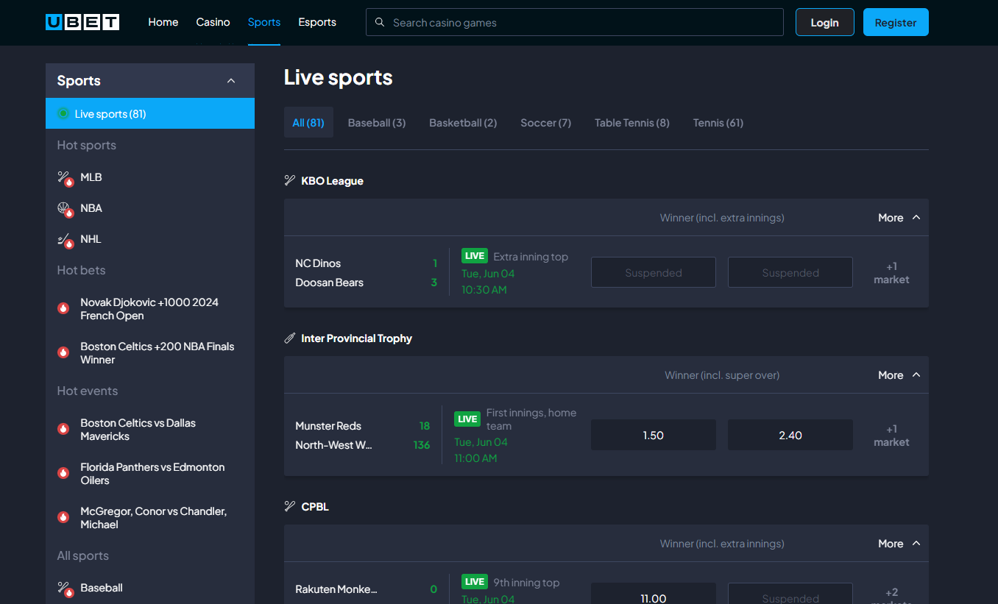Open the Casino nav item

(213, 22)
